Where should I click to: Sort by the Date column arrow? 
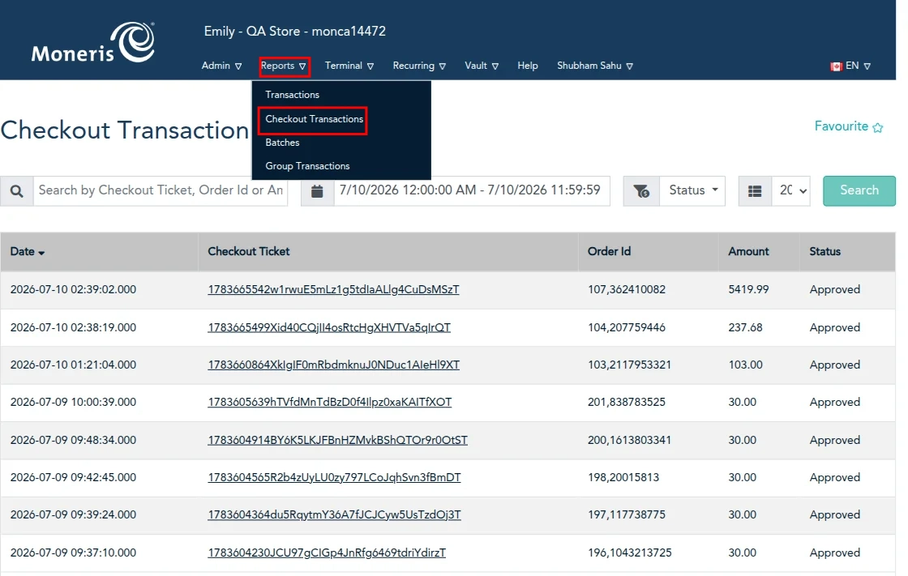[41, 253]
